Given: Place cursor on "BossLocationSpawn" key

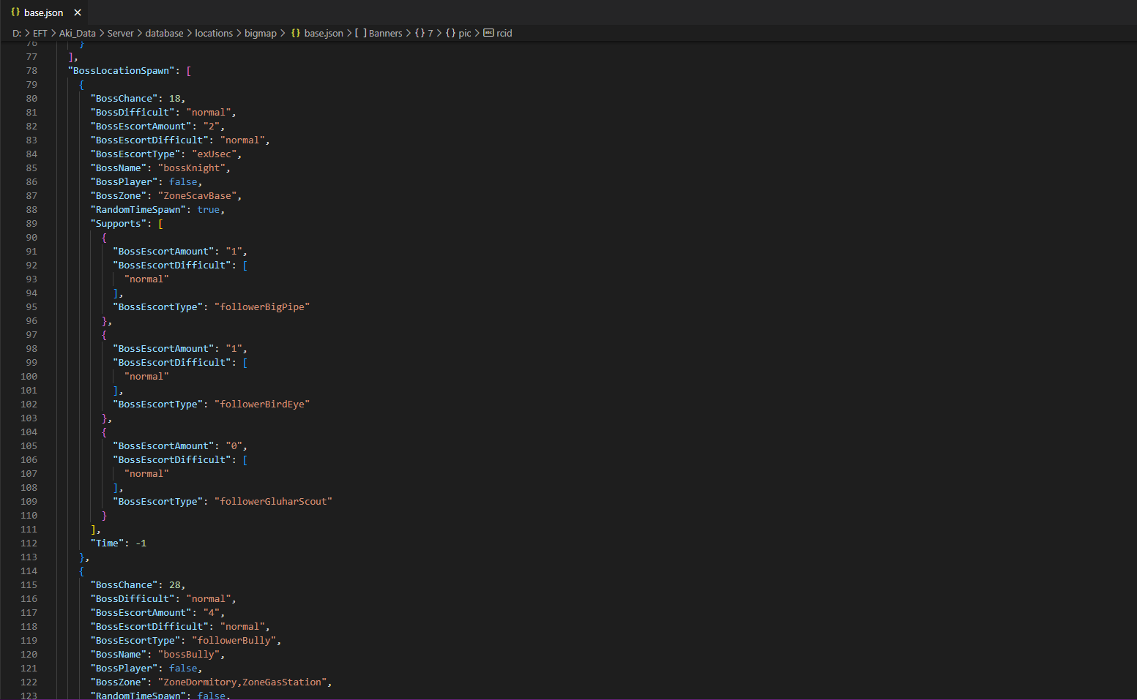Looking at the screenshot, I should 122,71.
